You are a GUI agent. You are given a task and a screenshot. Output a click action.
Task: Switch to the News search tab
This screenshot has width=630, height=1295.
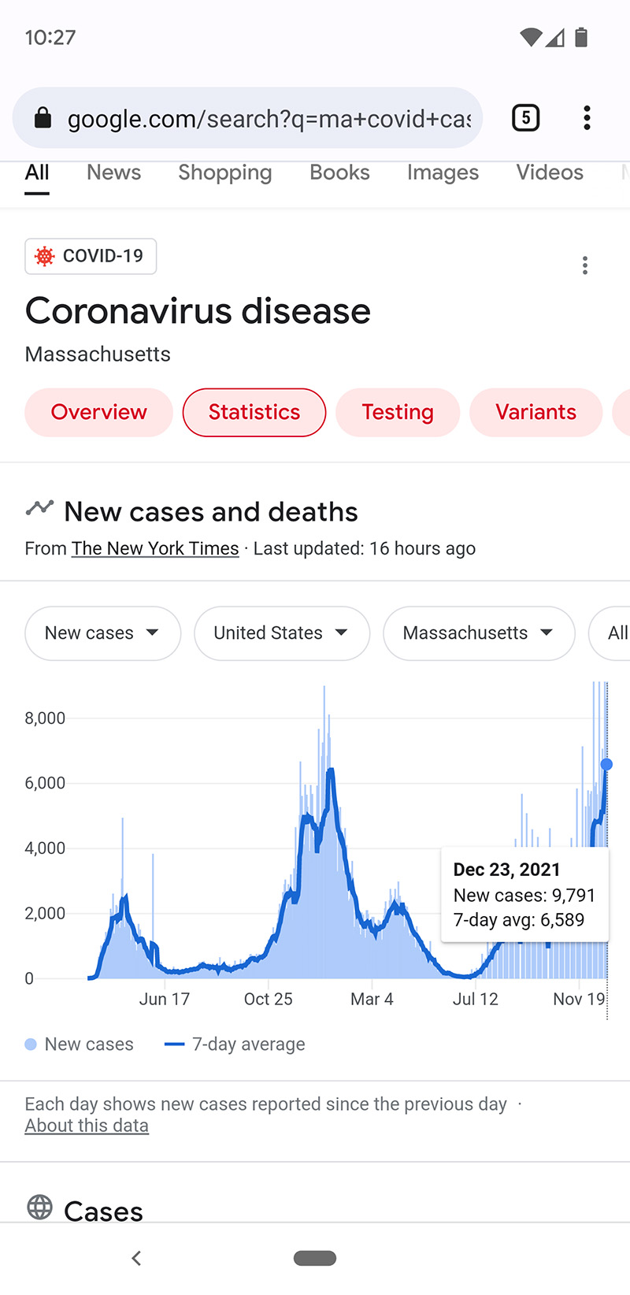[113, 173]
